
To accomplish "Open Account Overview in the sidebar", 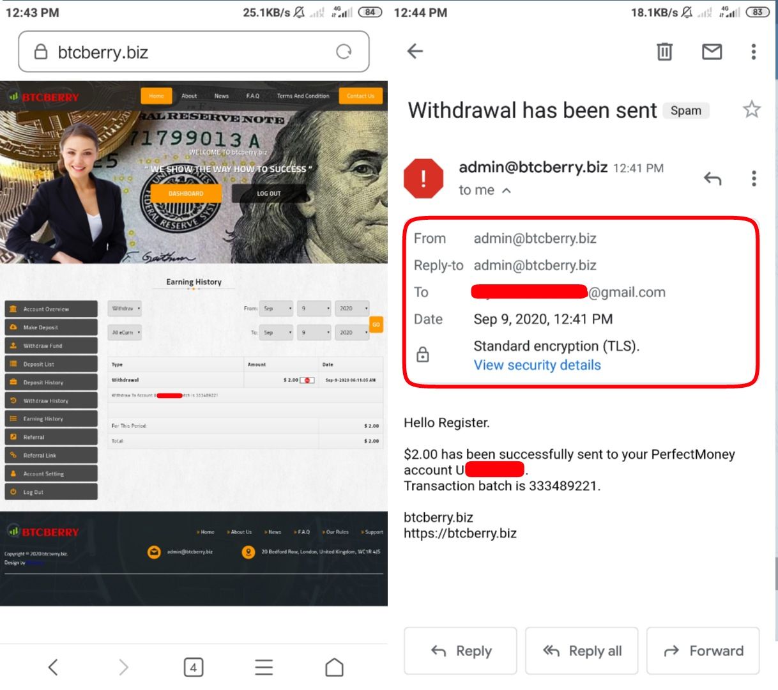I will coord(51,309).
